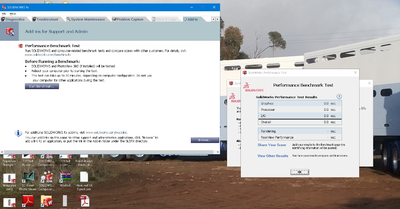This screenshot has width=400, height=209.
Task: Switch to the Troubleshoot tab
Action: 45,20
